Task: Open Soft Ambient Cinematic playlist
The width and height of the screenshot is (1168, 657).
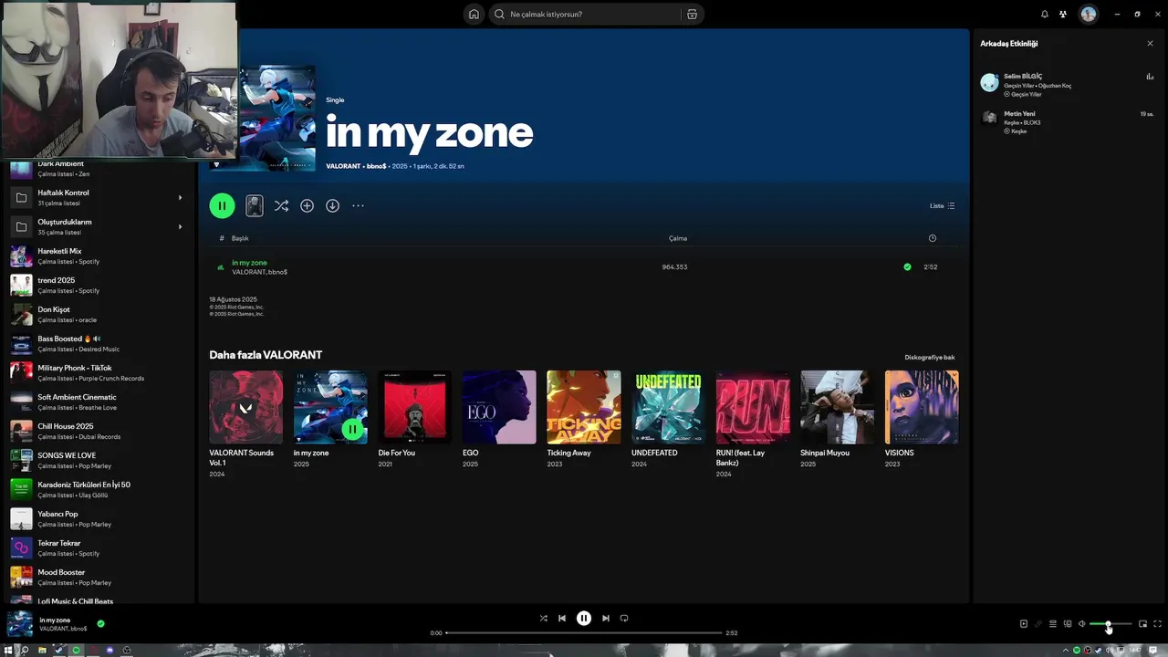Action: [x=97, y=401]
